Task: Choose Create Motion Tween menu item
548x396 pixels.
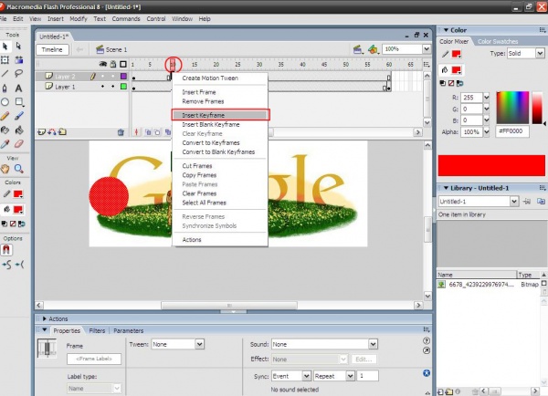Action: [220, 78]
